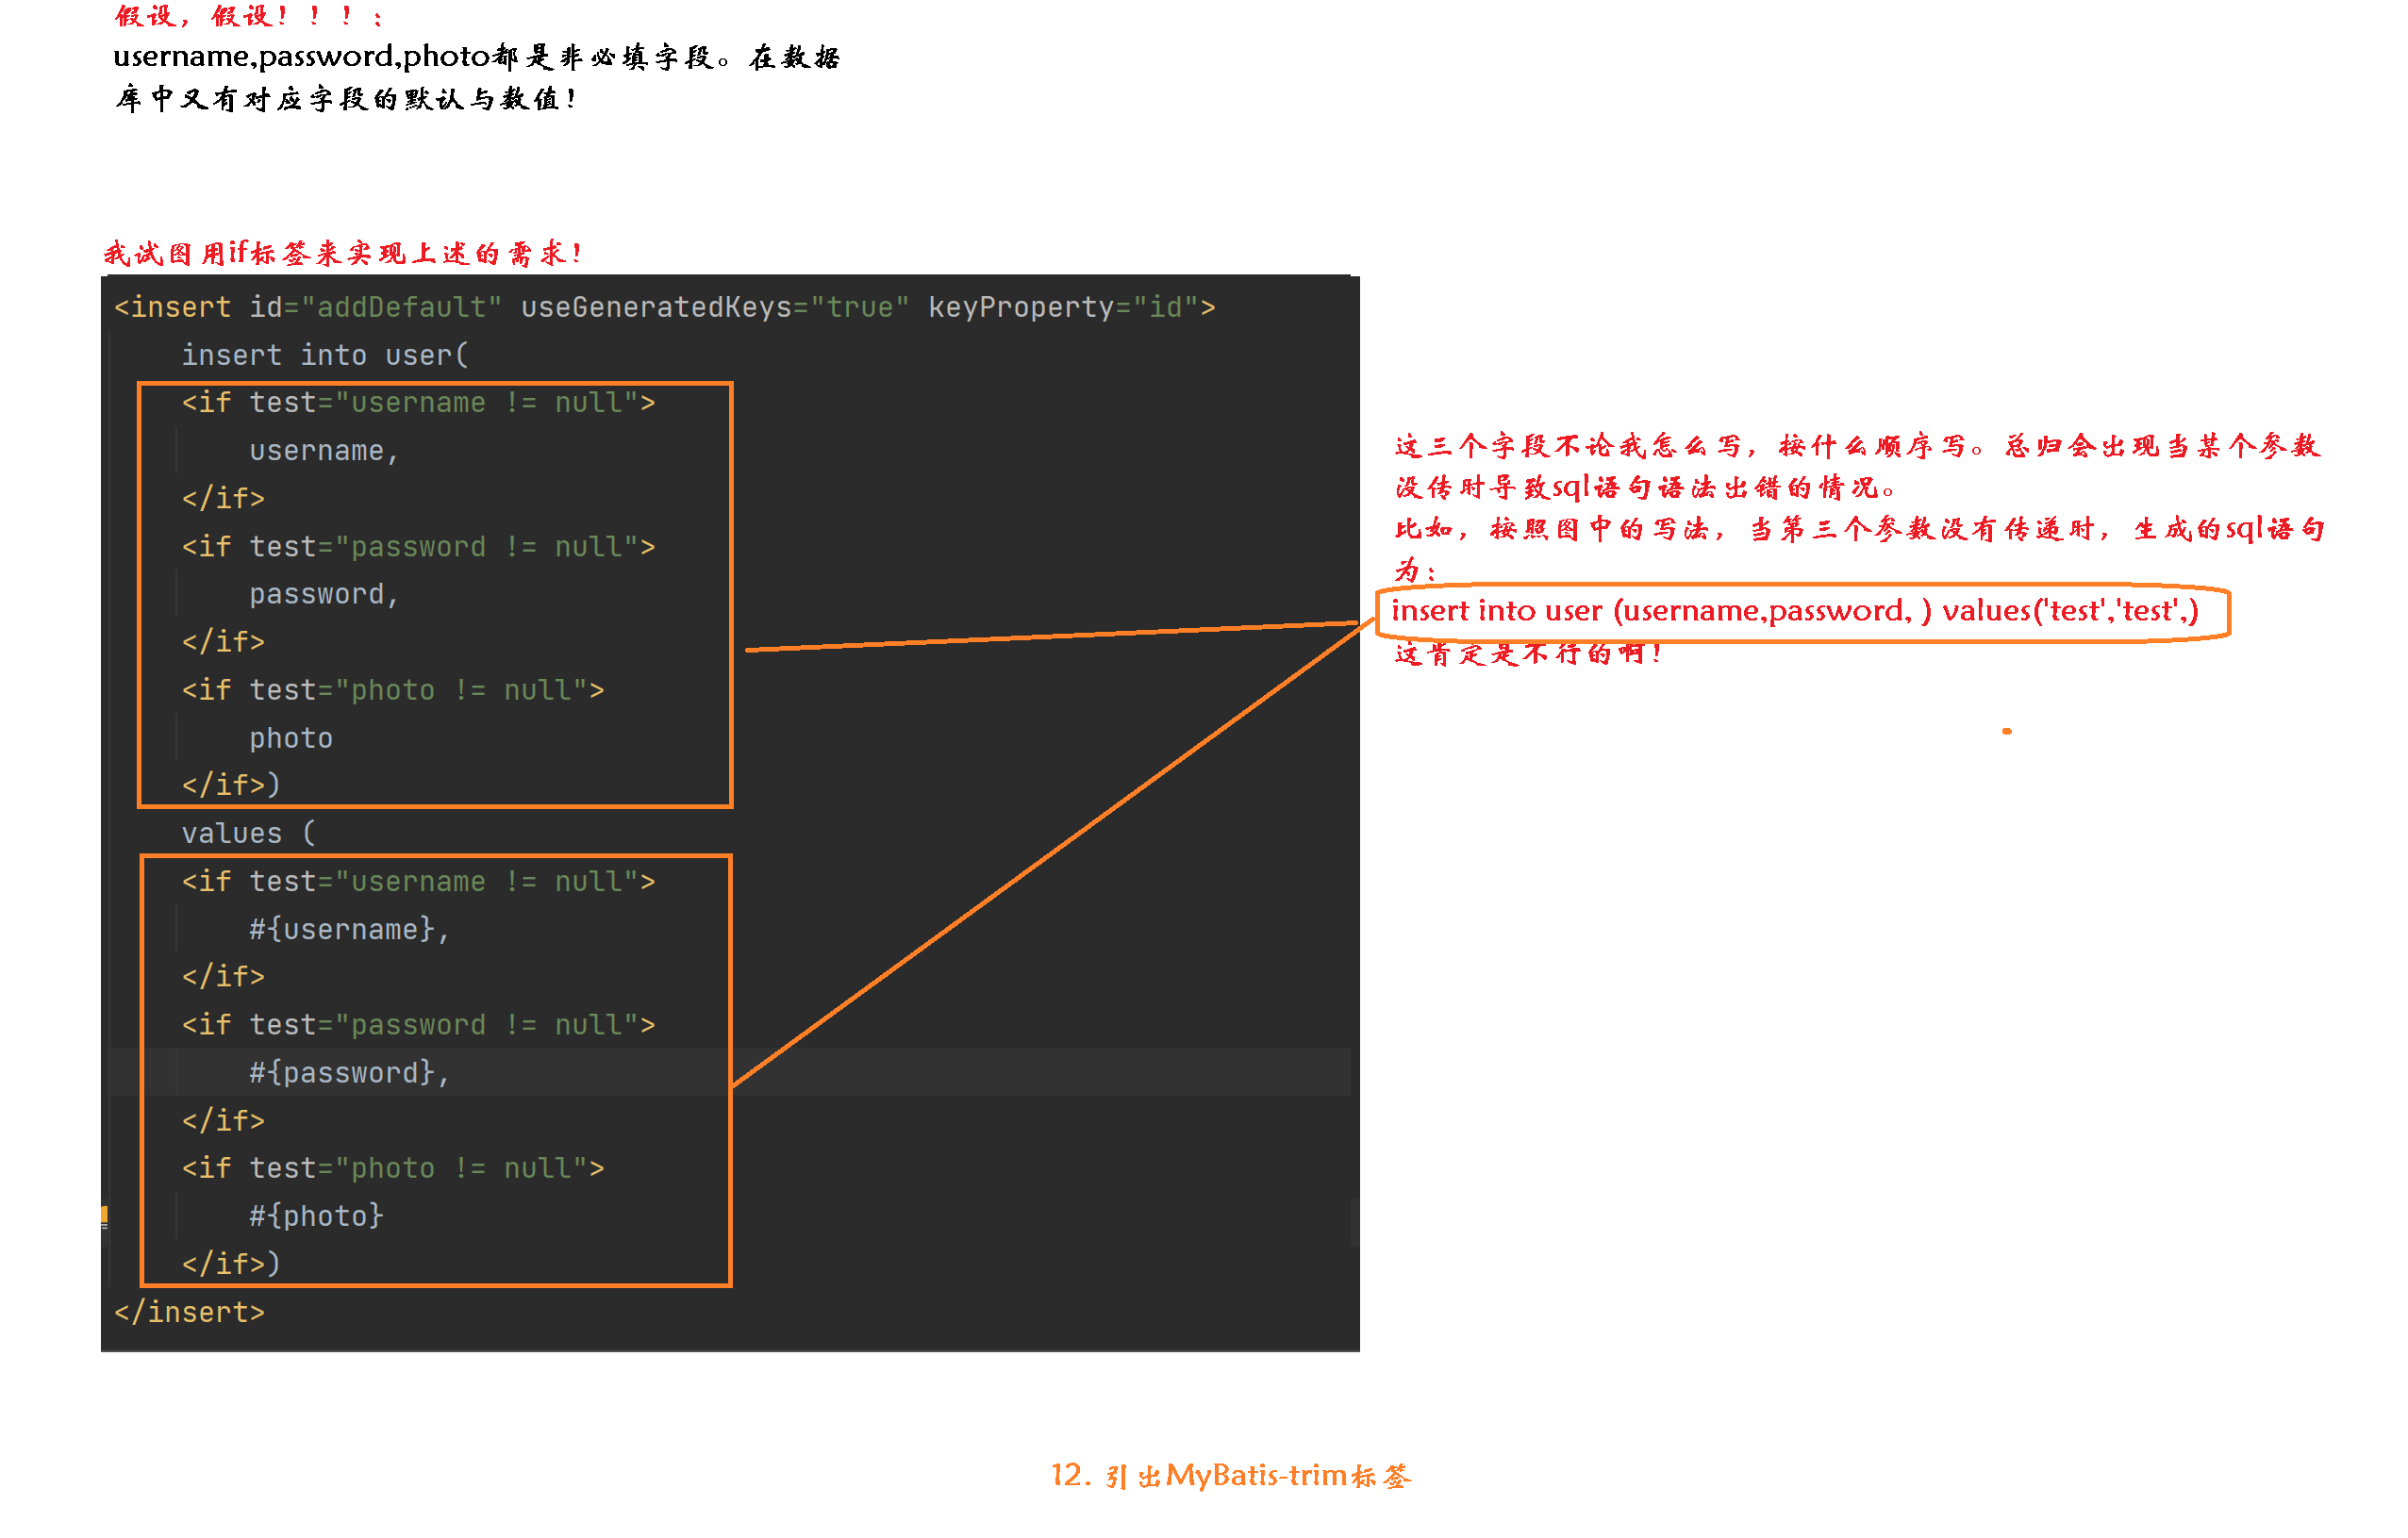Click the #{username}, value line
Image resolution: width=2408 pixels, height=1538 pixels.
click(x=348, y=929)
